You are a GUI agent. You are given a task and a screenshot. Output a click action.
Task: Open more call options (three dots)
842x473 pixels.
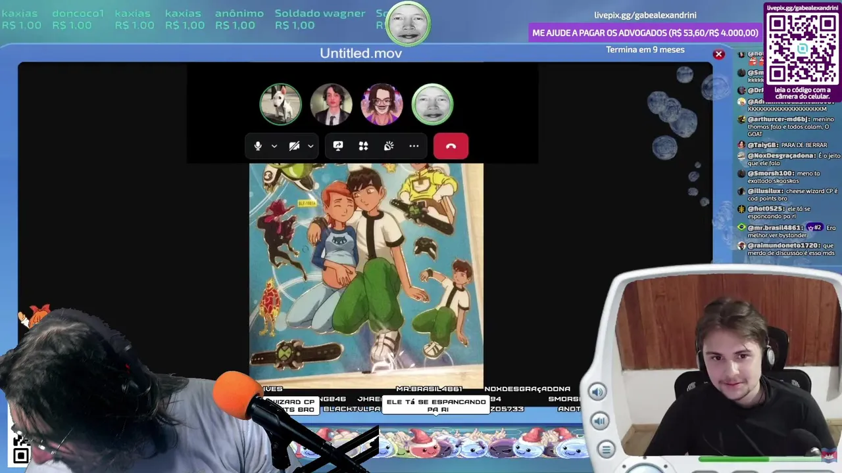(x=414, y=146)
